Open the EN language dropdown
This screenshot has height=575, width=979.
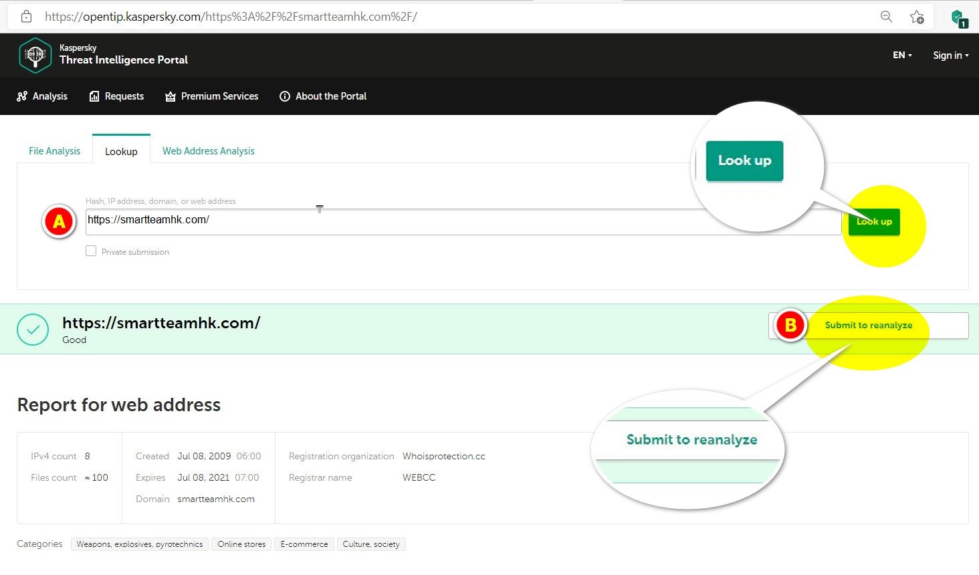click(x=902, y=55)
